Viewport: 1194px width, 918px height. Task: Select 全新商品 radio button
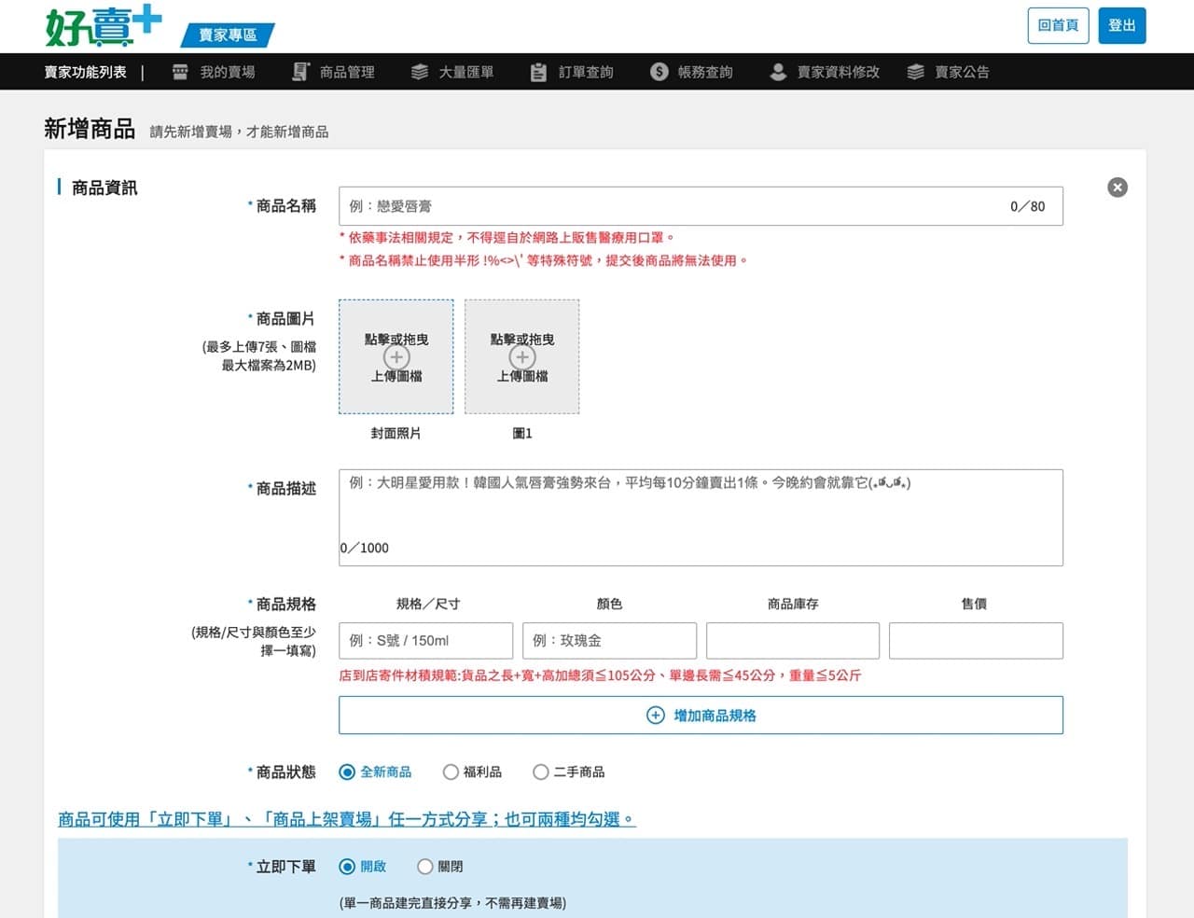click(x=347, y=772)
